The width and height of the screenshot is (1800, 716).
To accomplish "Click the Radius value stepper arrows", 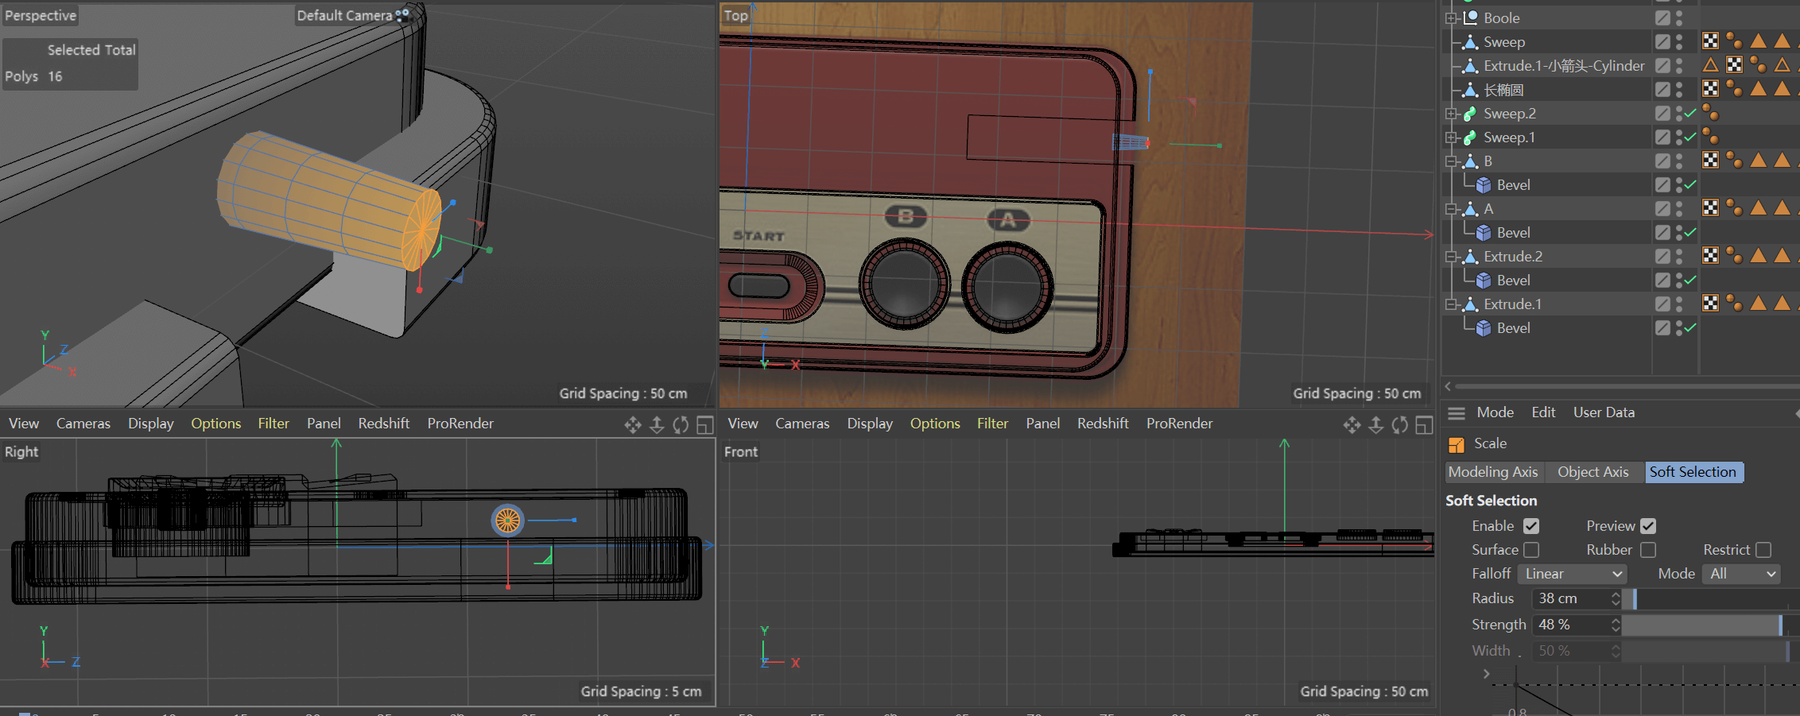I will 1616,598.
